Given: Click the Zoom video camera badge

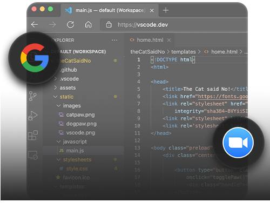Looking at the screenshot, I should (x=238, y=143).
